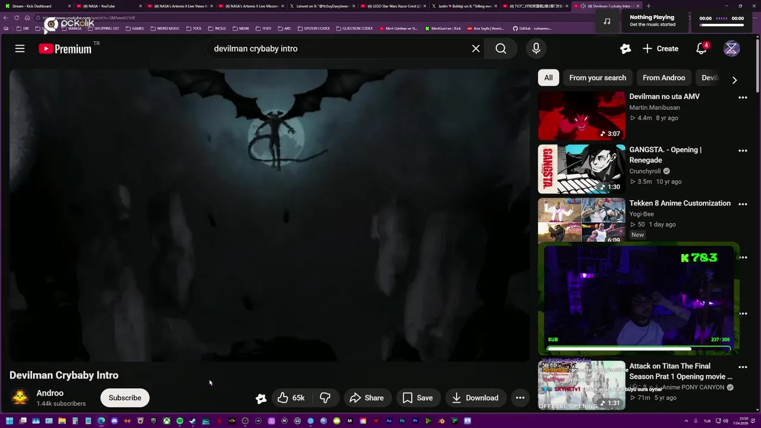Screen dimensions: 761x428
Task: Reload the page with refresh icon
Action: pyautogui.click(x=17, y=18)
